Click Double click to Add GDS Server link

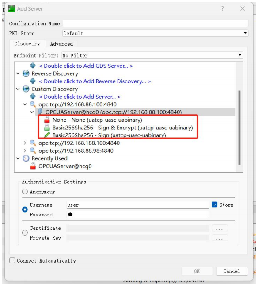pyautogui.click(x=86, y=66)
